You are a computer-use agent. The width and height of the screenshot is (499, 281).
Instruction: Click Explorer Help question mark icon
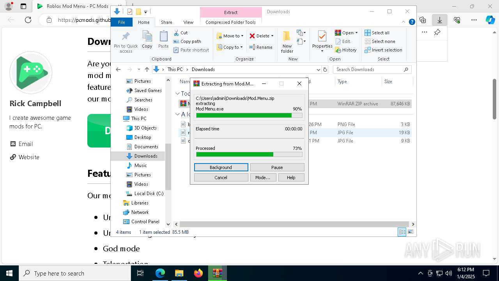pyautogui.click(x=412, y=22)
